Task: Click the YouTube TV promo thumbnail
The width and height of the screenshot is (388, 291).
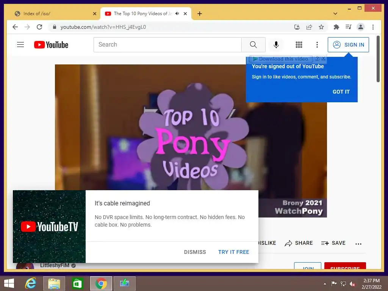Action: [x=49, y=227]
